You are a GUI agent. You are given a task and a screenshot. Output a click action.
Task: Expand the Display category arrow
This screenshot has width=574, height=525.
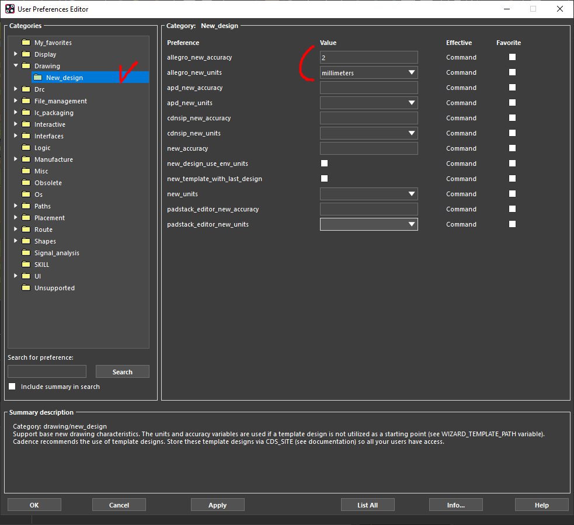[x=15, y=54]
